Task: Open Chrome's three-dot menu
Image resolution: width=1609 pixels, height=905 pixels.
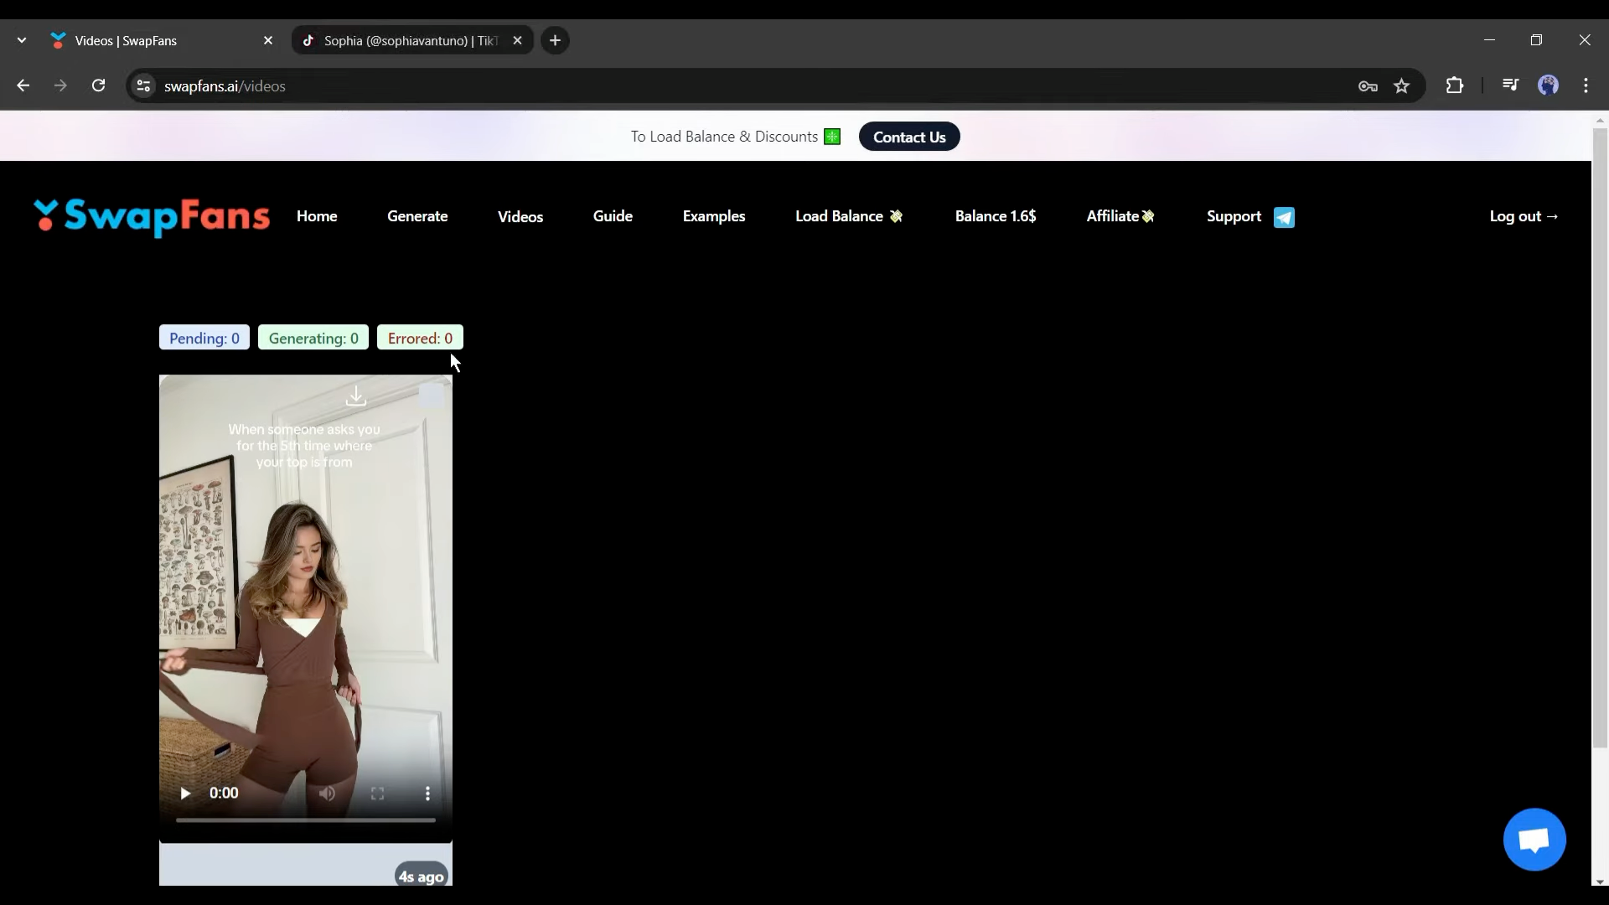Action: 1586,85
